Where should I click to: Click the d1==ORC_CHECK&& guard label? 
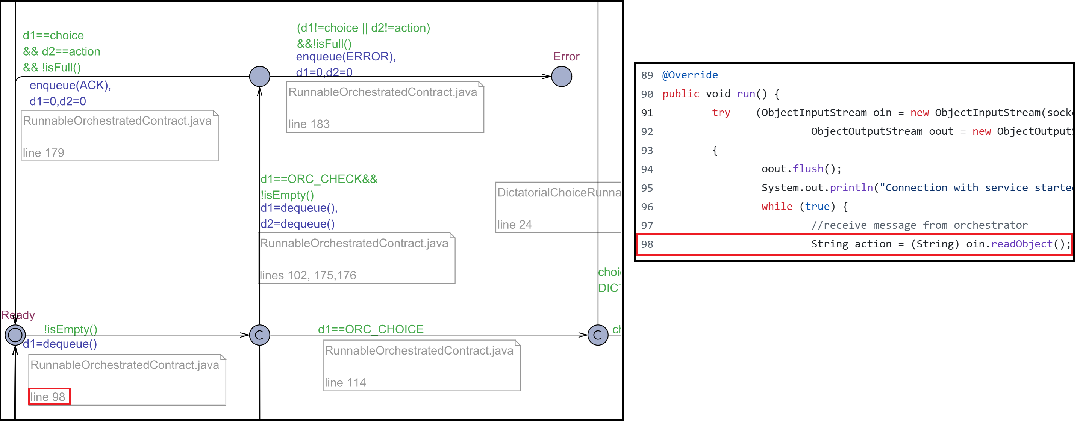pos(318,179)
